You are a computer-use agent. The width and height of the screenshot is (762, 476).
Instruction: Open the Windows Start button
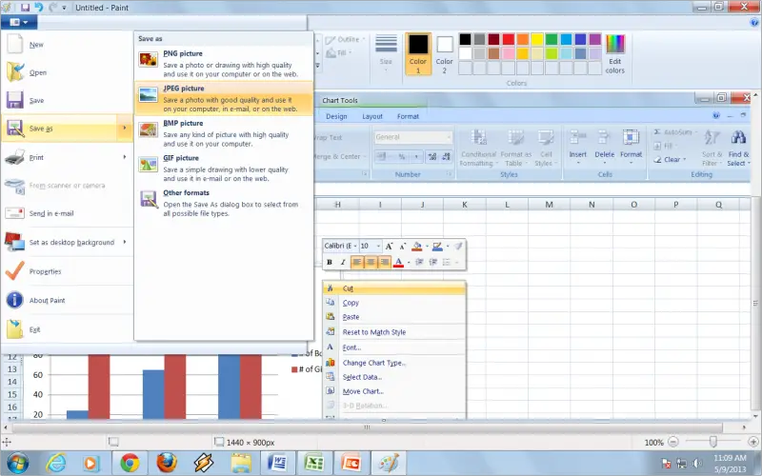click(x=17, y=463)
